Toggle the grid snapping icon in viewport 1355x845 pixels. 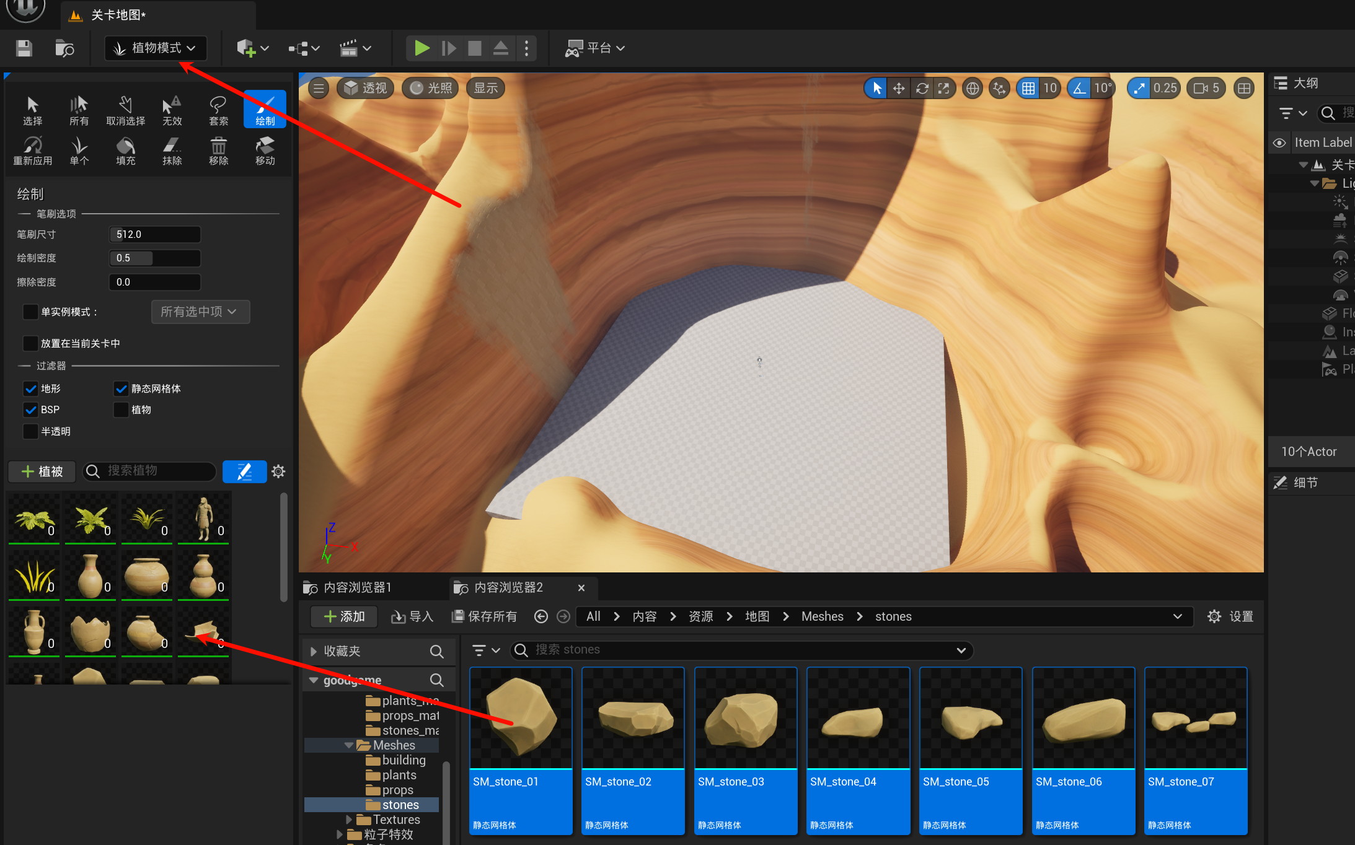[1028, 89]
